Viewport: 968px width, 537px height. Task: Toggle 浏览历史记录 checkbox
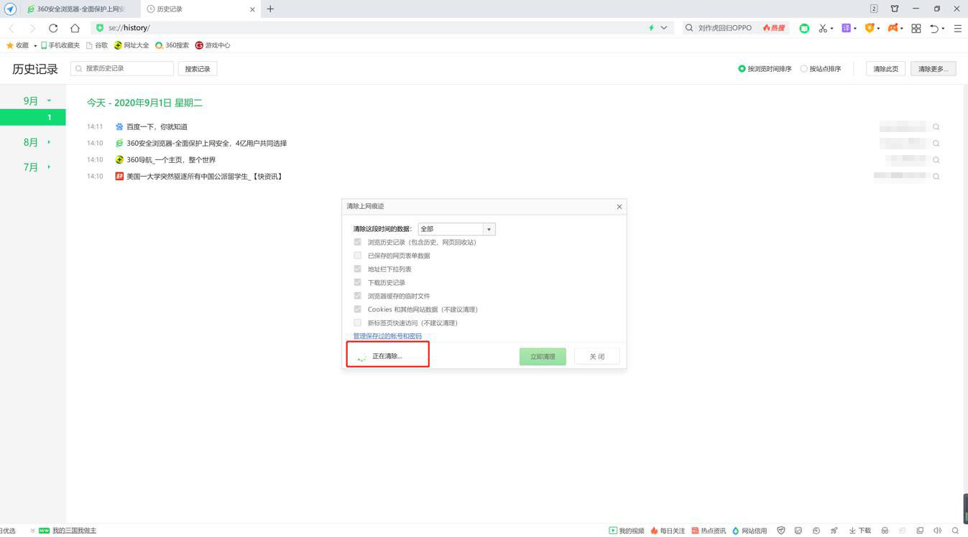[x=357, y=242]
